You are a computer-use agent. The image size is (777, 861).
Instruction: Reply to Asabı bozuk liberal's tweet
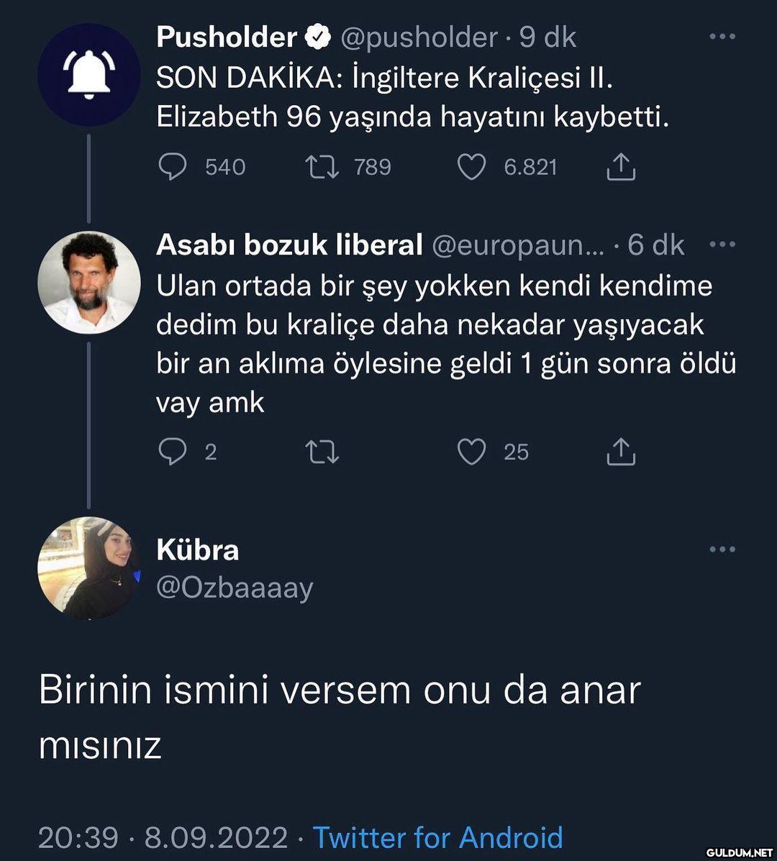[173, 452]
